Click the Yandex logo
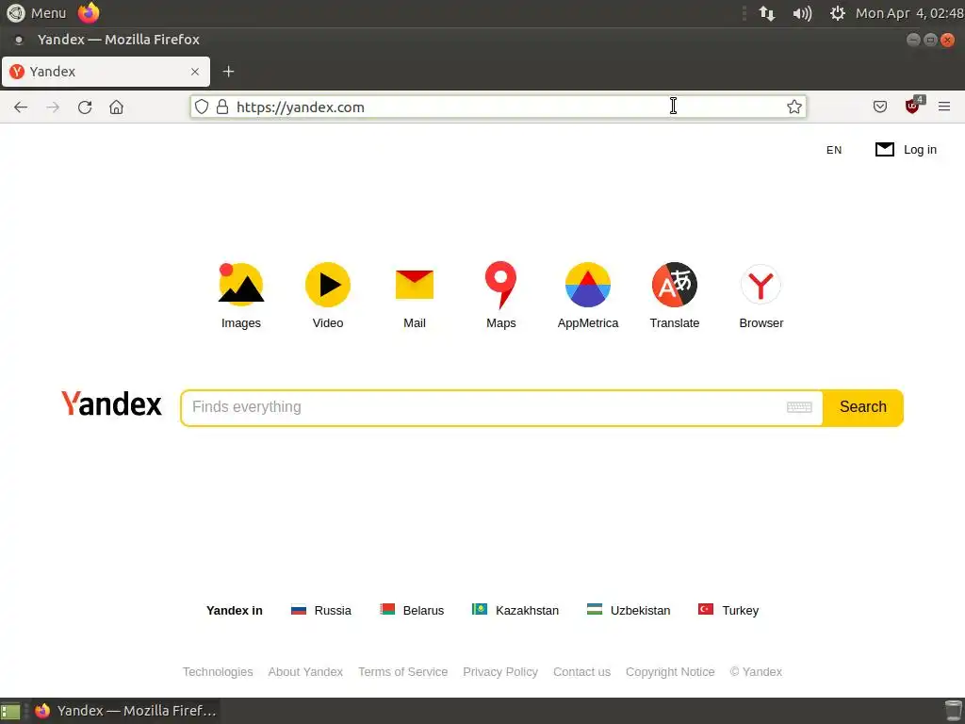This screenshot has width=965, height=724. point(111,403)
